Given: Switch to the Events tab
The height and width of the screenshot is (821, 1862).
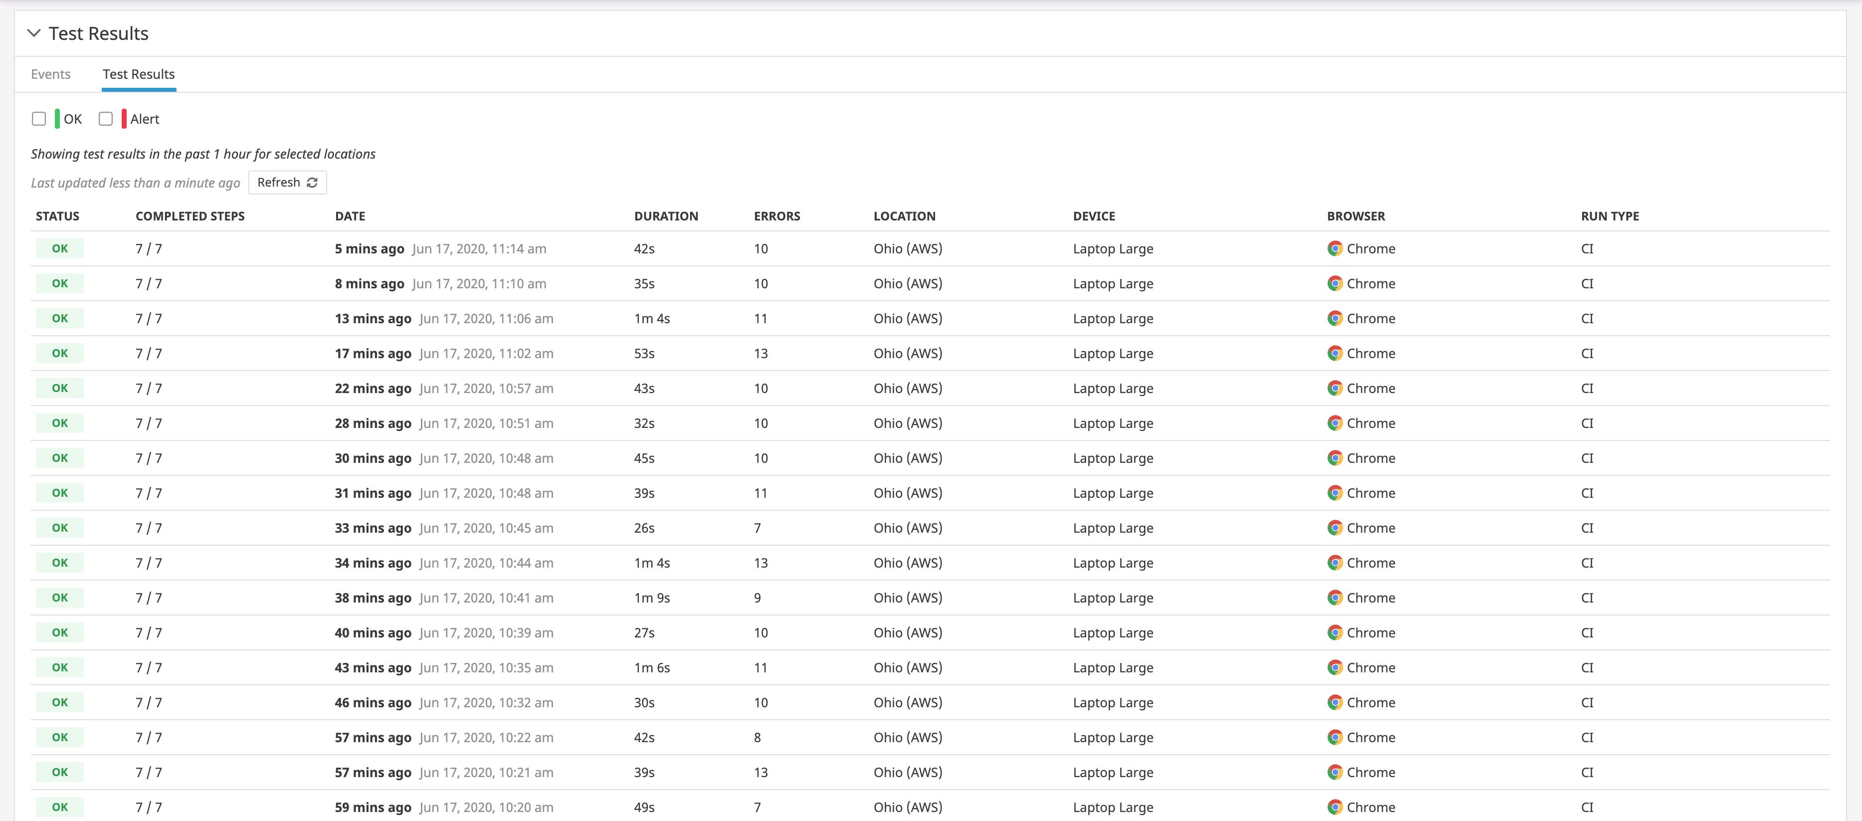Looking at the screenshot, I should click(50, 74).
